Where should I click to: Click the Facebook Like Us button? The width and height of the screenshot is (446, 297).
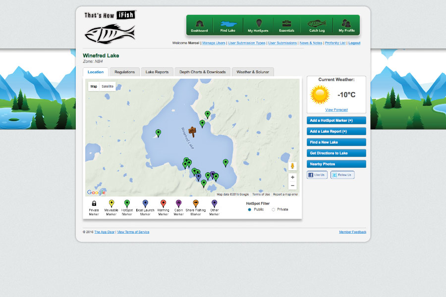[x=317, y=175]
